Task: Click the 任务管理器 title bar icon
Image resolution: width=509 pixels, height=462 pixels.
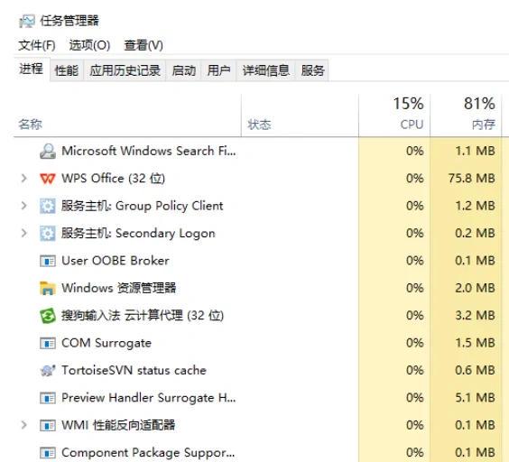Action: (26, 22)
